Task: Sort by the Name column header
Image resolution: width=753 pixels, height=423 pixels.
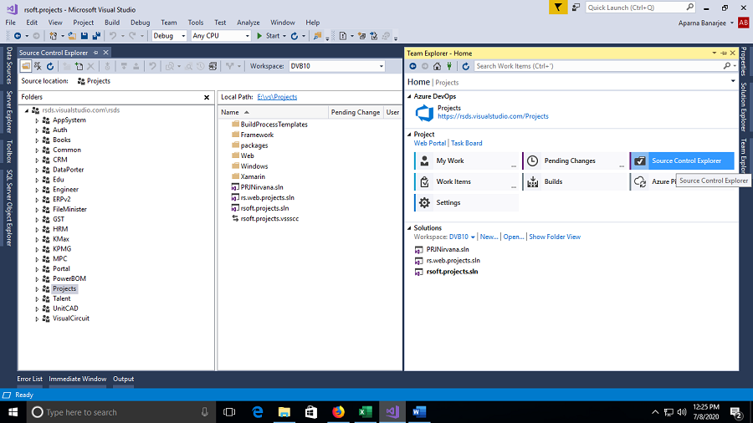Action: (x=274, y=112)
